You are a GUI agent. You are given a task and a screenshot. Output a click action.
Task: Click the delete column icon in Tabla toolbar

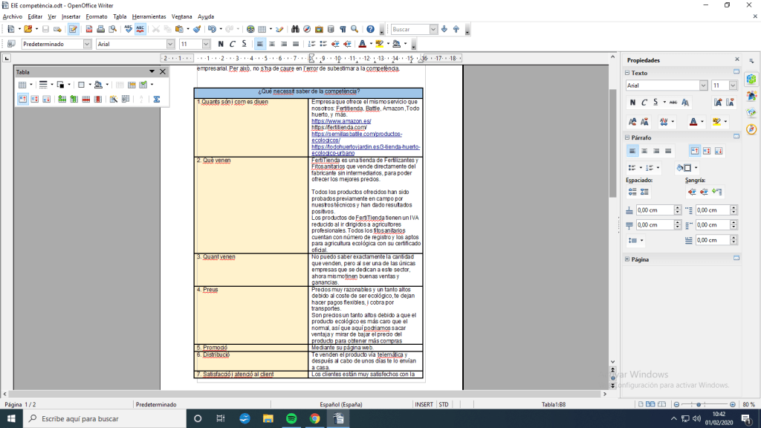(x=97, y=99)
